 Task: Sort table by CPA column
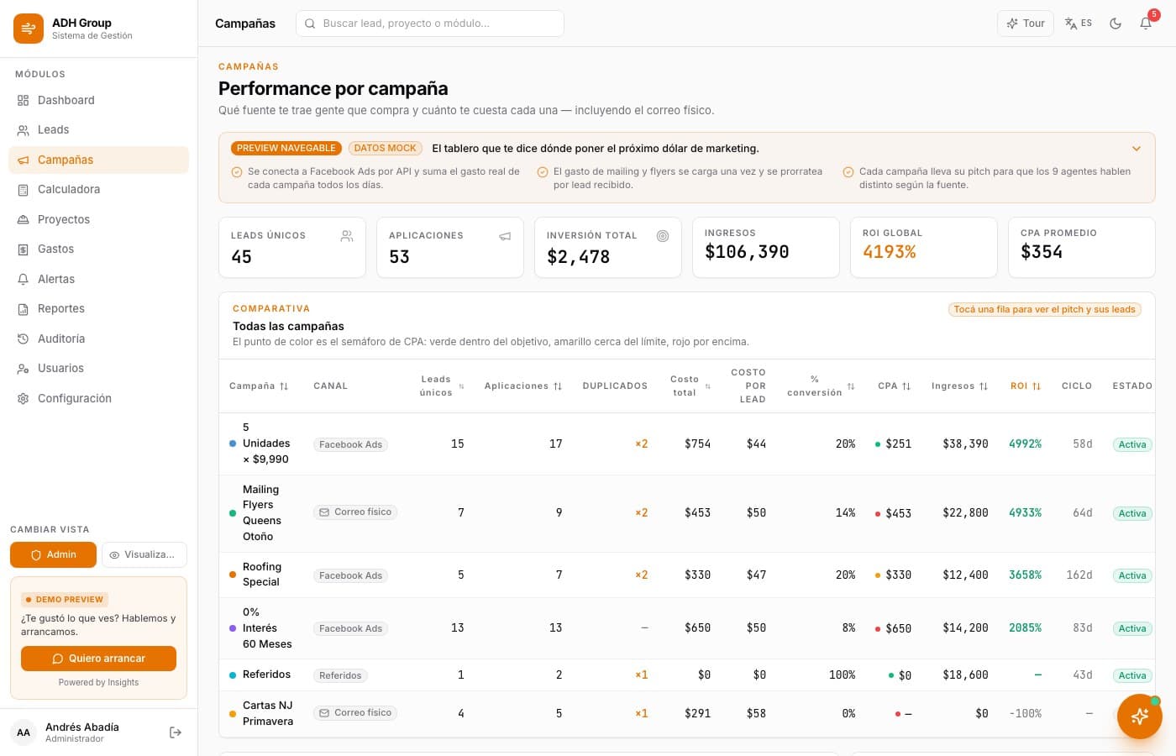point(895,386)
